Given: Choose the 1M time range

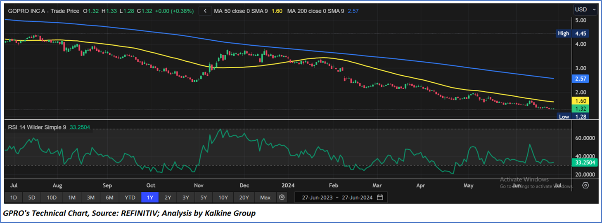Looking at the screenshot, I should [72, 197].
